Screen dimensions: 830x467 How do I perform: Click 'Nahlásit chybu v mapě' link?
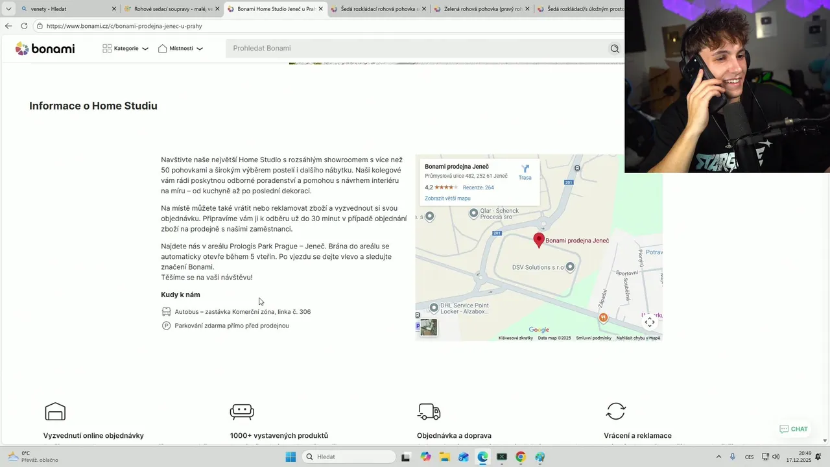pos(638,338)
